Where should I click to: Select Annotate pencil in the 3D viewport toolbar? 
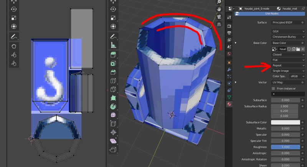113,36
